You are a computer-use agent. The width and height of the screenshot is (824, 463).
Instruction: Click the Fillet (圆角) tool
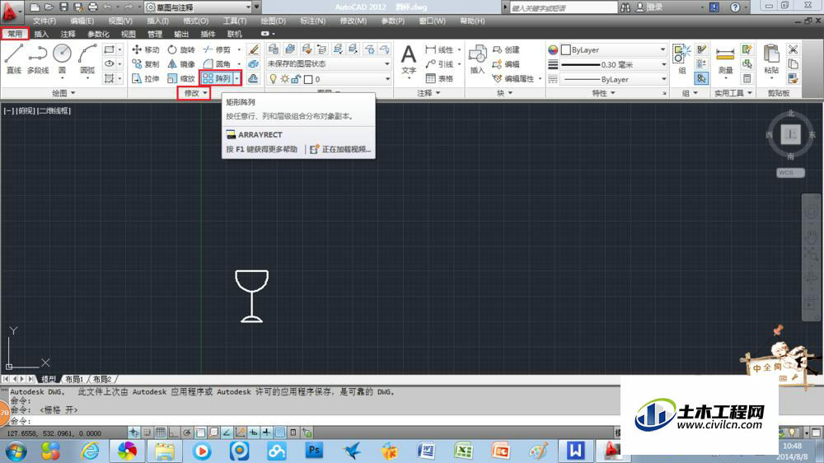pos(217,64)
